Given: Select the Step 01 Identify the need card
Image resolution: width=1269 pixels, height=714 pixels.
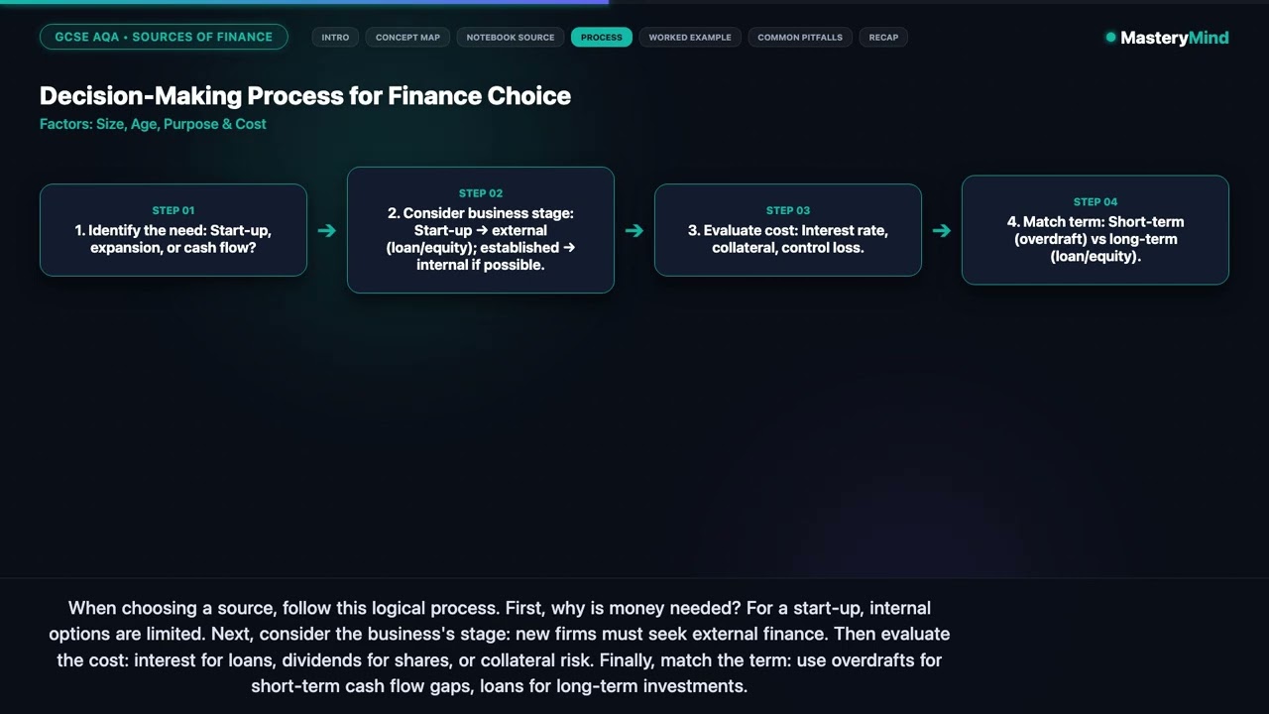Looking at the screenshot, I should pos(173,230).
